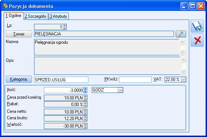Open the GODZ unit dropdown
This screenshot has height=137, width=207.
click(120, 90)
